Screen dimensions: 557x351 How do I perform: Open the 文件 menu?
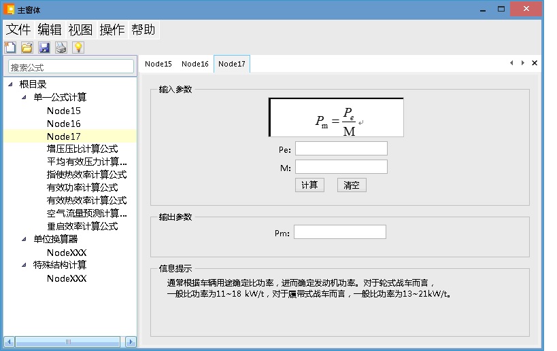(x=18, y=29)
